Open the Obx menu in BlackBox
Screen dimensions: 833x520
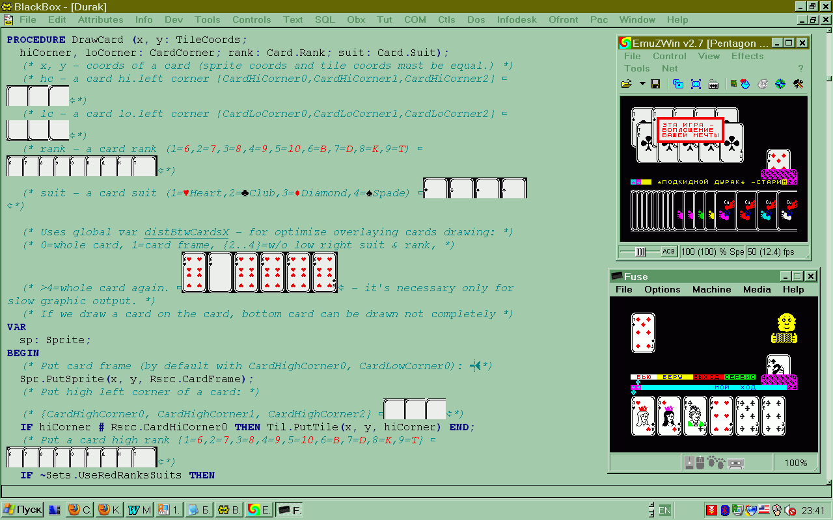pyautogui.click(x=356, y=19)
